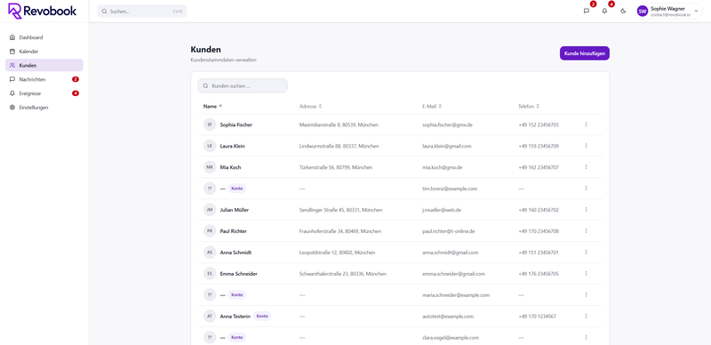Click the ES avatar of Emma Schneider
Viewport: 711px width, 345px height.
click(x=210, y=274)
